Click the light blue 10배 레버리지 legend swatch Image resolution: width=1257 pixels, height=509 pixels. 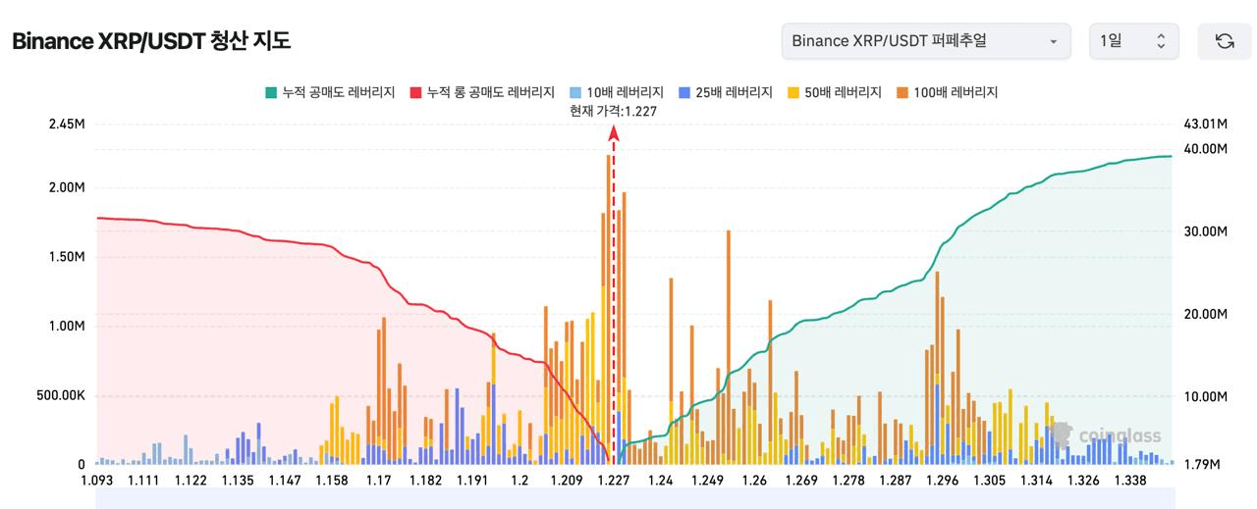tap(576, 92)
